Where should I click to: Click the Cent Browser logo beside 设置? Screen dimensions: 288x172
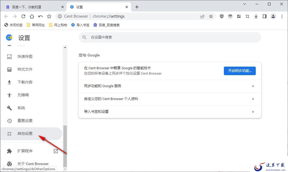coord(9,37)
